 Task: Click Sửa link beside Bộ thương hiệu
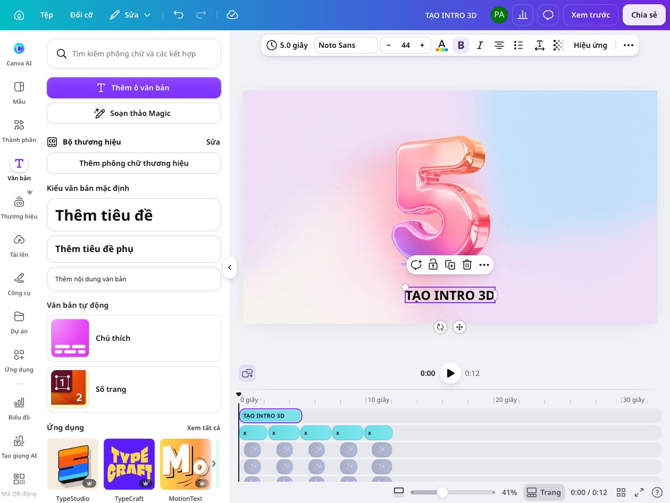213,142
